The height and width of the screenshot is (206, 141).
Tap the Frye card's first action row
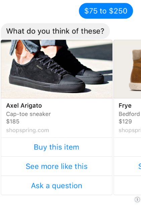tap(127, 147)
